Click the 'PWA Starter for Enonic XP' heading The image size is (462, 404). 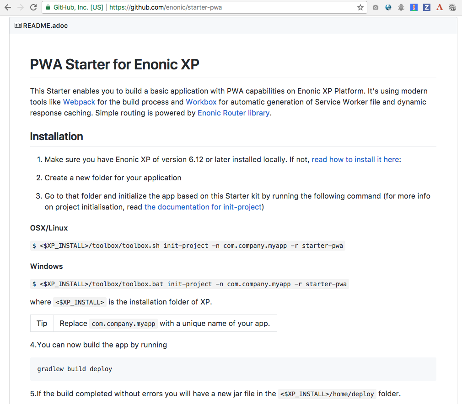[115, 64]
